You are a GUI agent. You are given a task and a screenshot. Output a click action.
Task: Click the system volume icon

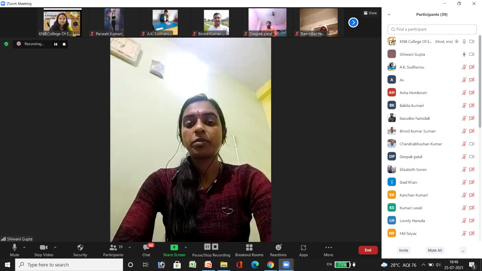point(438,265)
